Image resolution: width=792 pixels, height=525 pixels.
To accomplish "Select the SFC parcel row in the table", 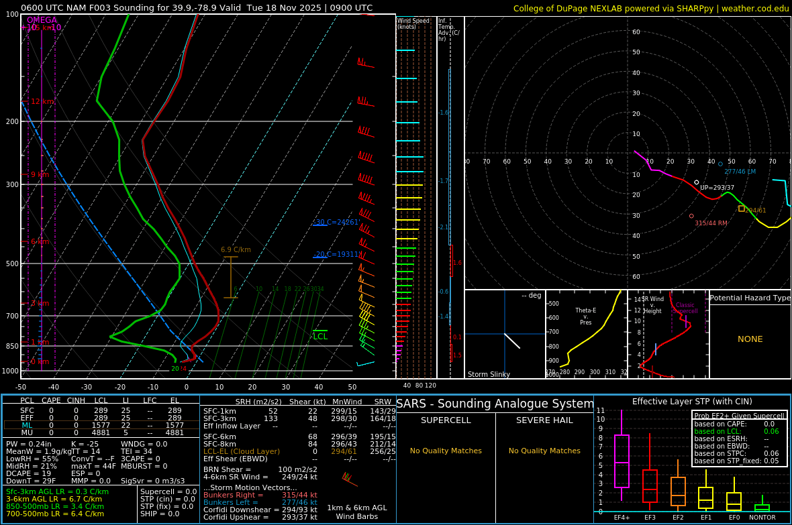I will pos(101,410).
